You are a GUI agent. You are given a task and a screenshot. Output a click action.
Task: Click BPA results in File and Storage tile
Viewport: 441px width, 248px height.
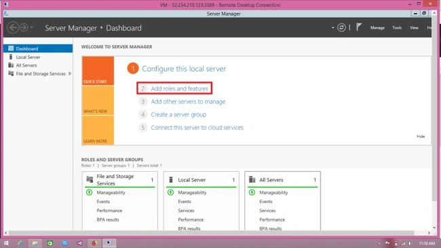(x=108, y=219)
